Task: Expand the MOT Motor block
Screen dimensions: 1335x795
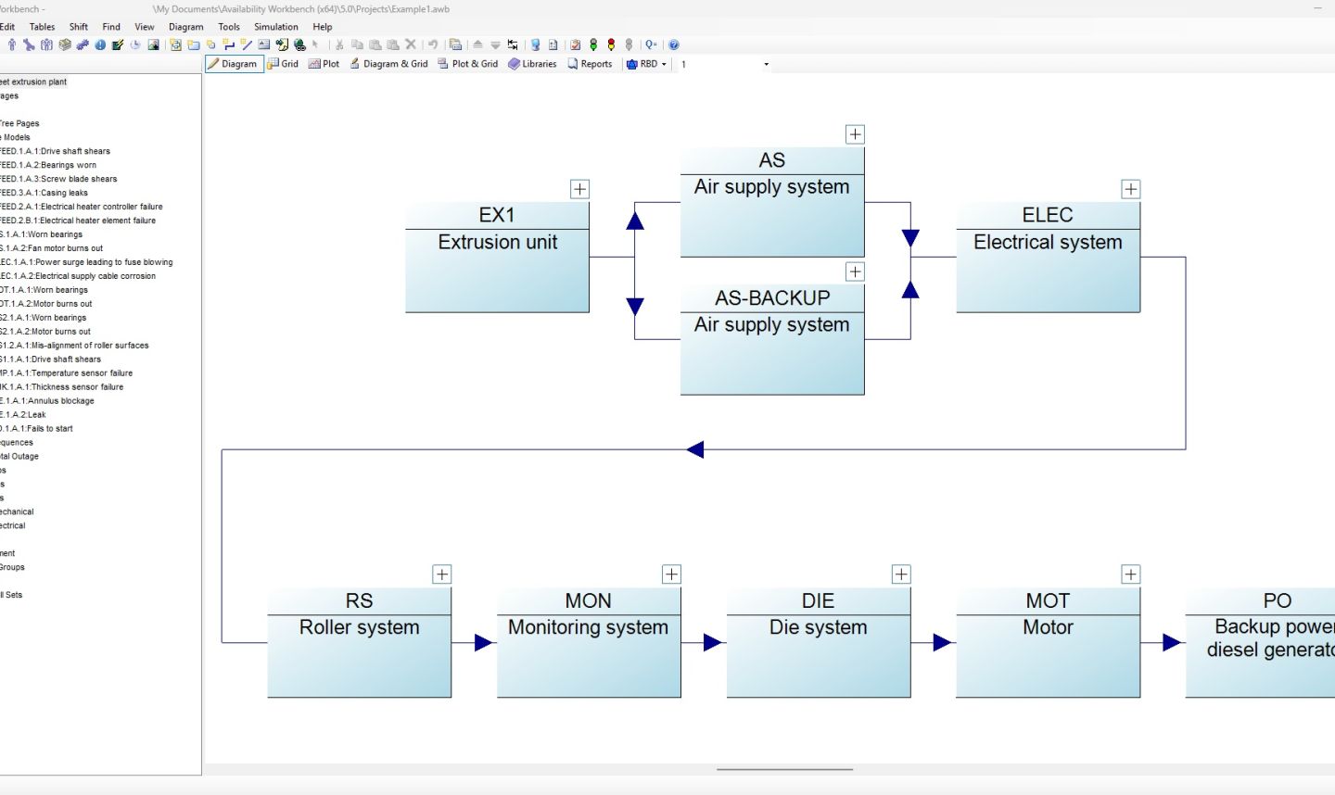Action: [1130, 574]
